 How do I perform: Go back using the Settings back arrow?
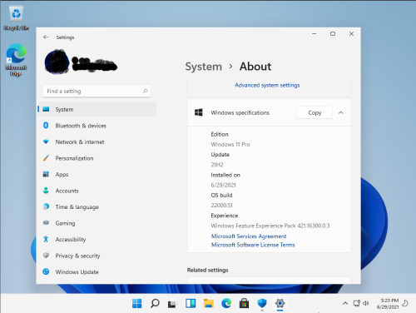(x=46, y=37)
